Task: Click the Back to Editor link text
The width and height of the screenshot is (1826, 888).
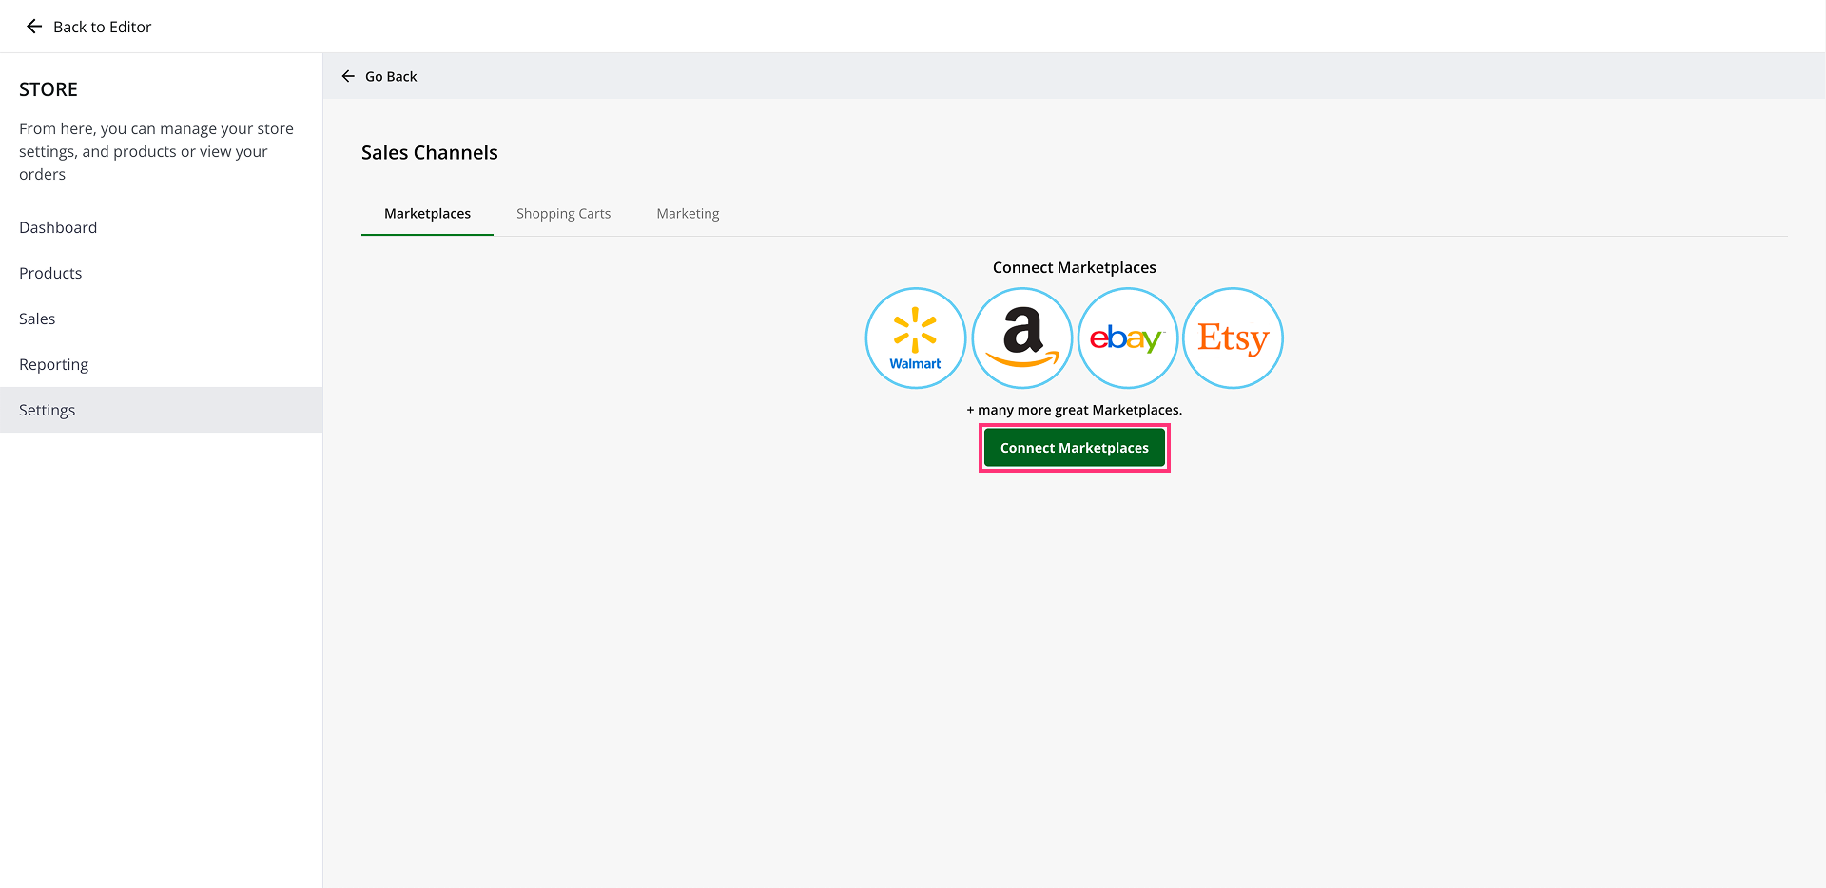Action: click(x=103, y=27)
